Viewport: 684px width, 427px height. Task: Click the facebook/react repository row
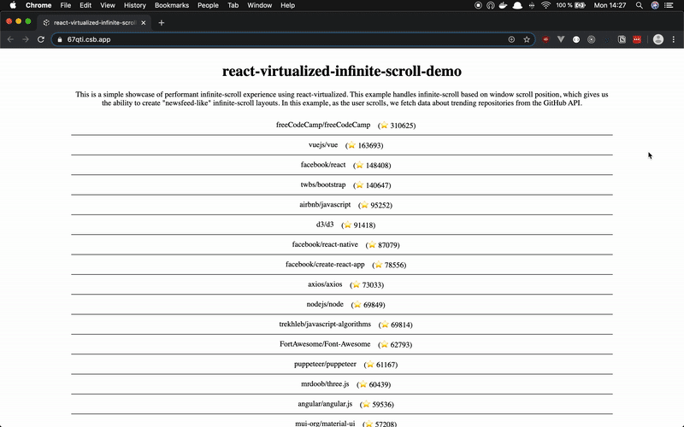coord(342,165)
